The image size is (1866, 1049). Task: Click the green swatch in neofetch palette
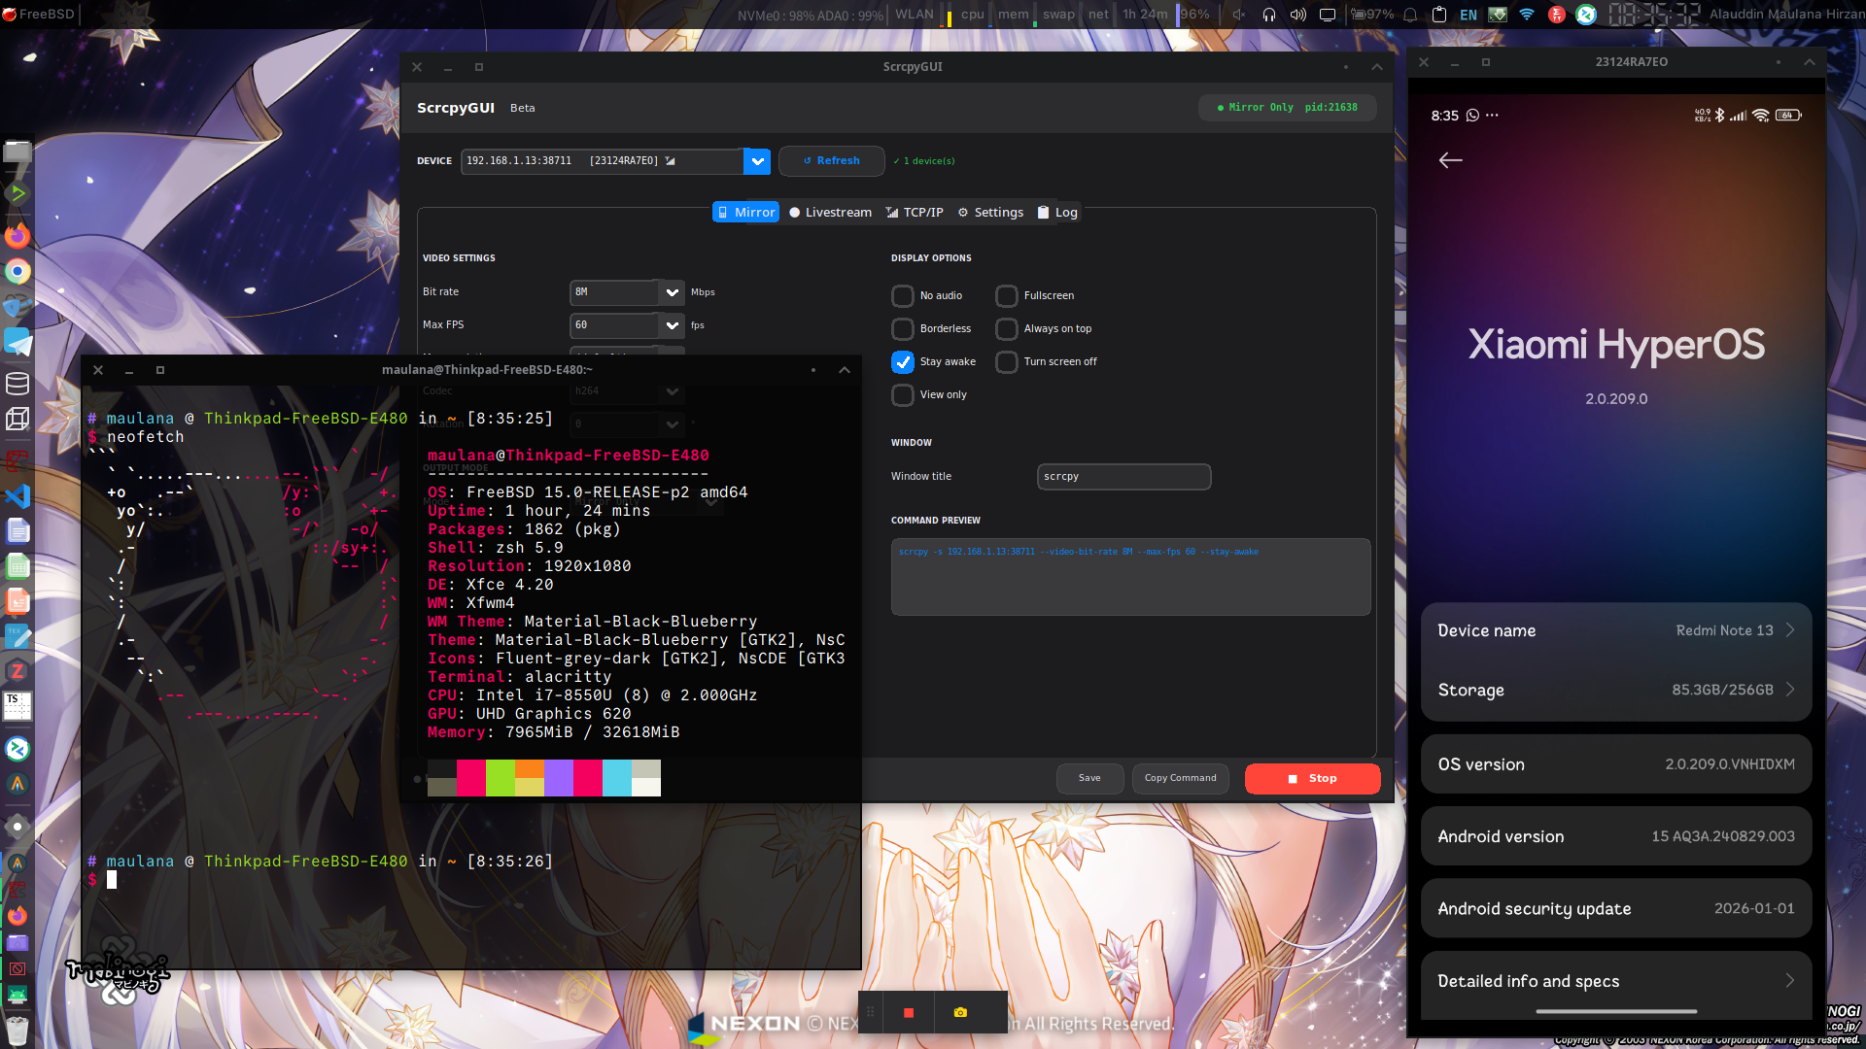pyautogui.click(x=500, y=778)
